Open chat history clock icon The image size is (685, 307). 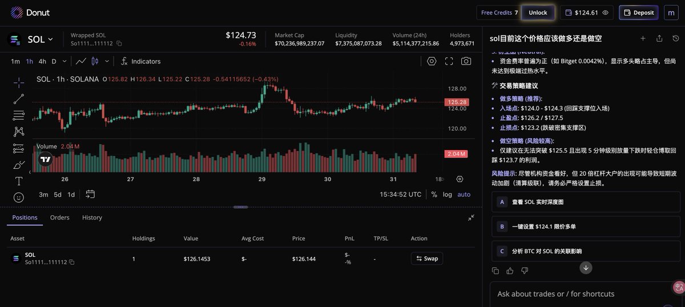(676, 38)
